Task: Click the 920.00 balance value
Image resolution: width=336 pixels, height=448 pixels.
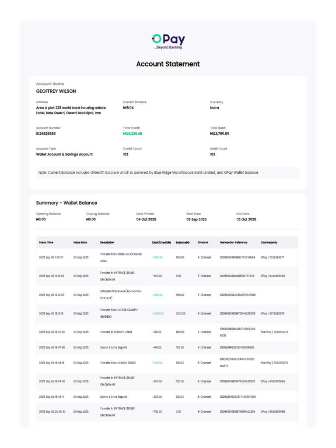Action: click(x=180, y=363)
